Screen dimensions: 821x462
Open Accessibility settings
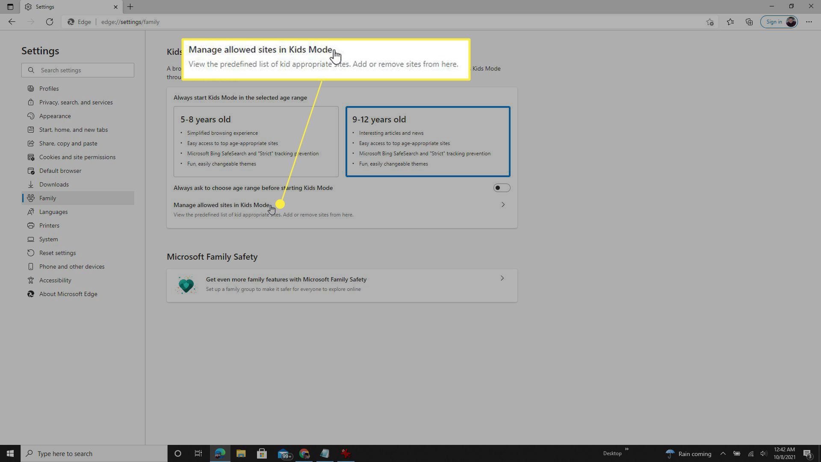pos(78,280)
